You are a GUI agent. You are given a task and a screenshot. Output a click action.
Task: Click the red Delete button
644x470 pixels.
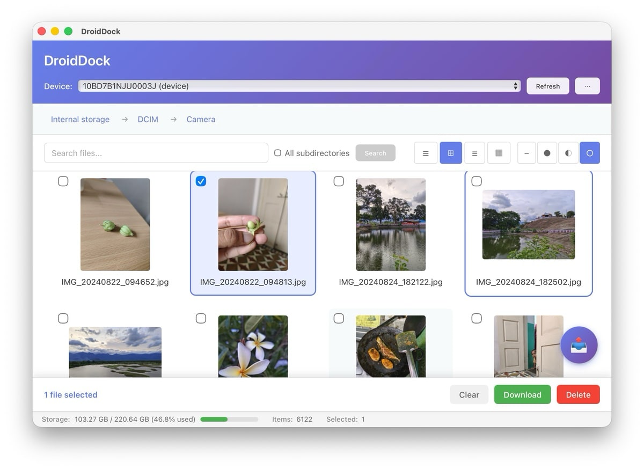(x=578, y=394)
